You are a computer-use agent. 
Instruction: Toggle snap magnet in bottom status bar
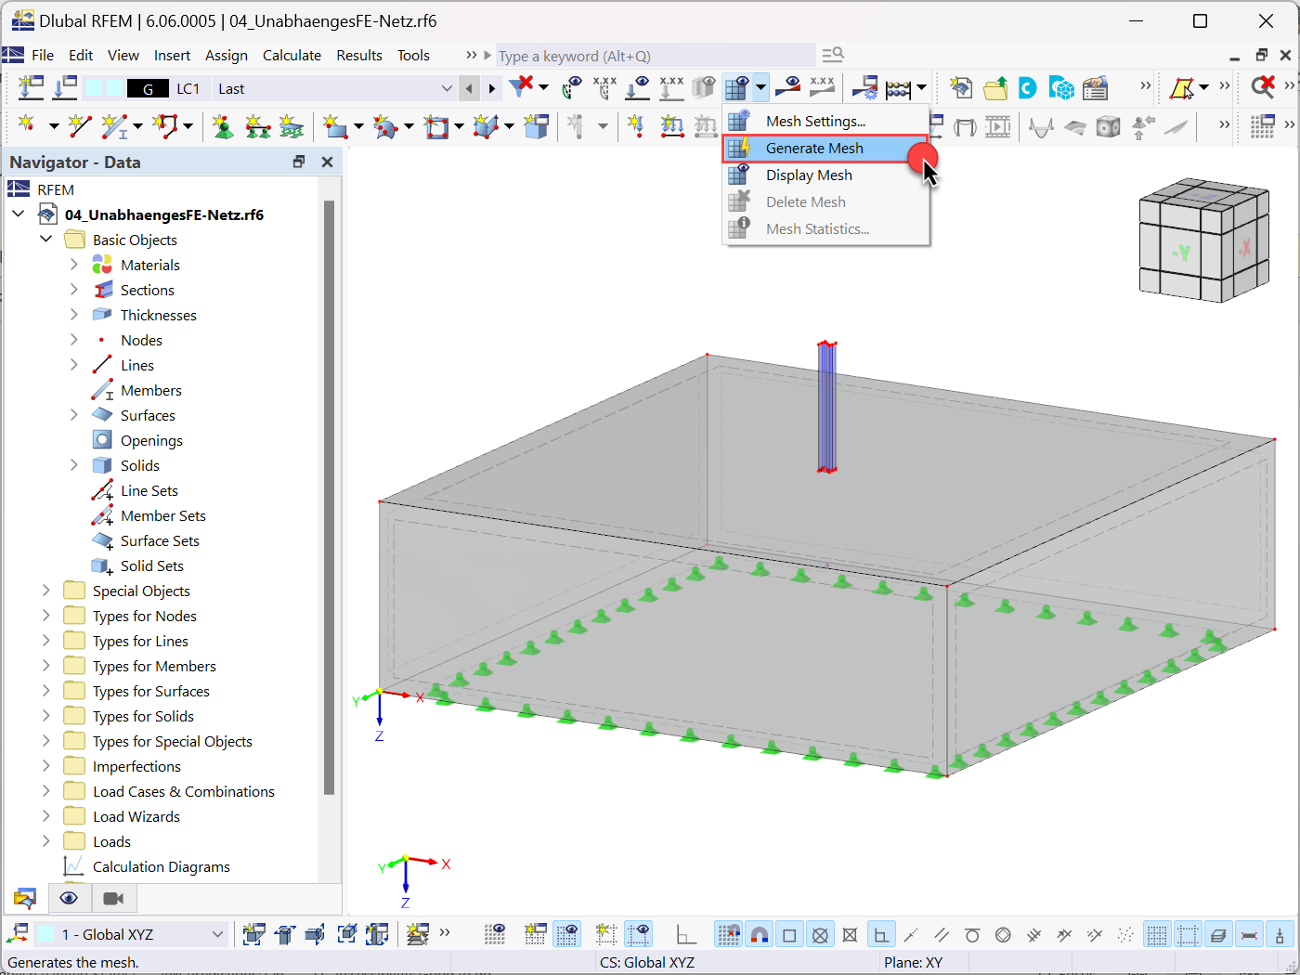pos(760,934)
